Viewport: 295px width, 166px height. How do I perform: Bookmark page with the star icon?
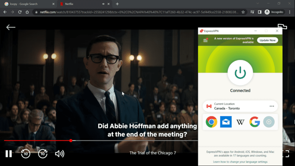(x=243, y=12)
